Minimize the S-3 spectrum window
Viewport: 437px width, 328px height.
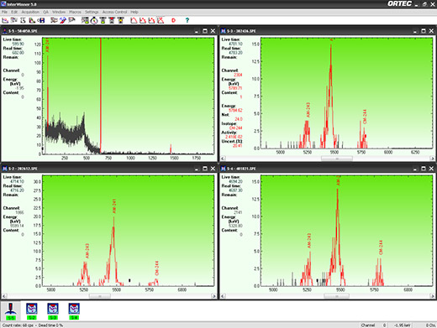[x=415, y=31]
